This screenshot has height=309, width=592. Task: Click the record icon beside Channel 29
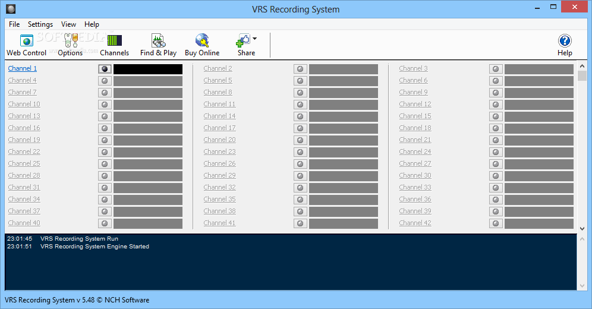click(300, 176)
